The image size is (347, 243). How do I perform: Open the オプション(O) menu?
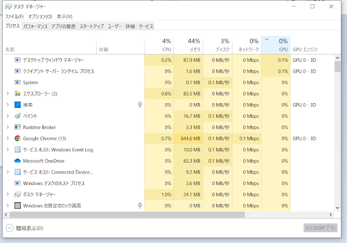(40, 17)
